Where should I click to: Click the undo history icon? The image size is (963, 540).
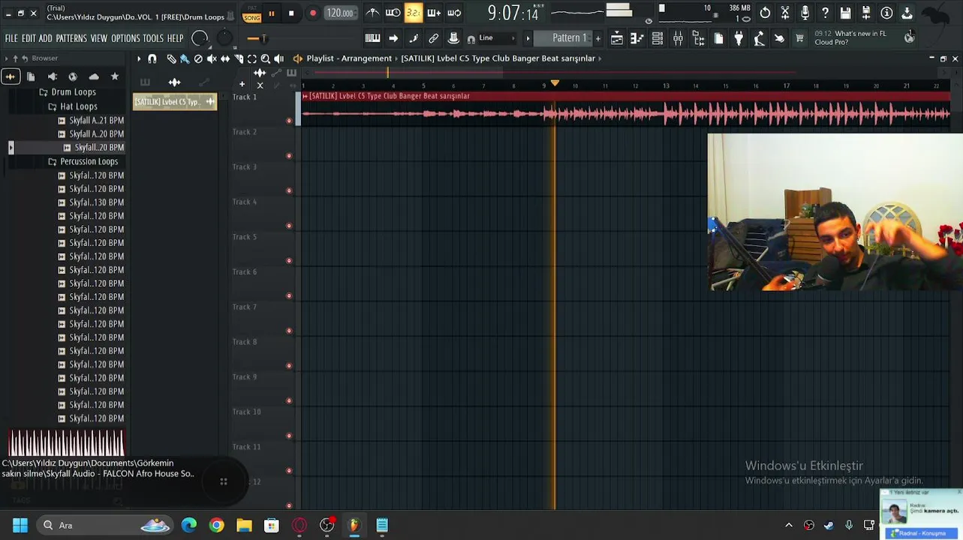coord(765,13)
